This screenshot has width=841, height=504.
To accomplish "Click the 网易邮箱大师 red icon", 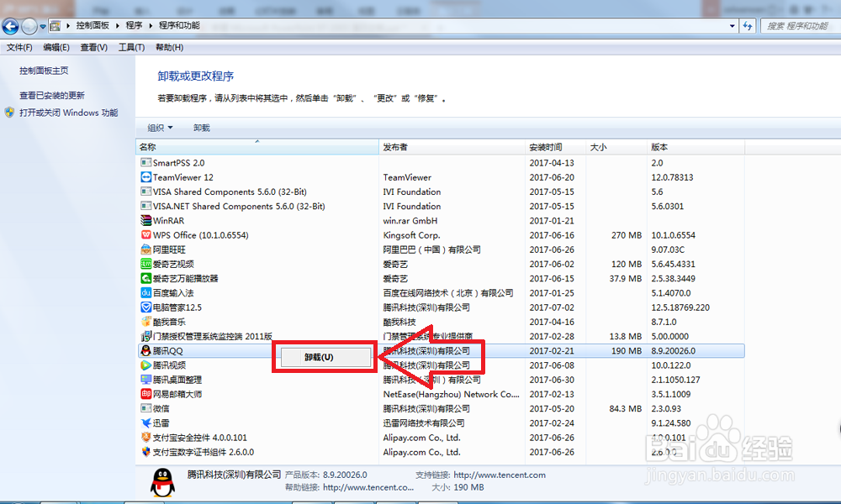I will 145,394.
